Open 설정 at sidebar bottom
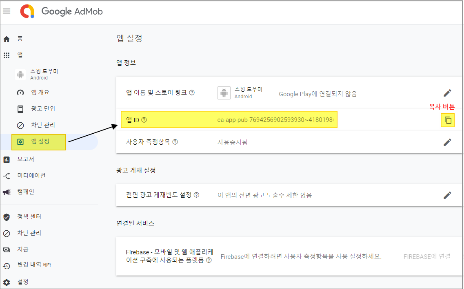464x289 pixels. click(x=22, y=282)
